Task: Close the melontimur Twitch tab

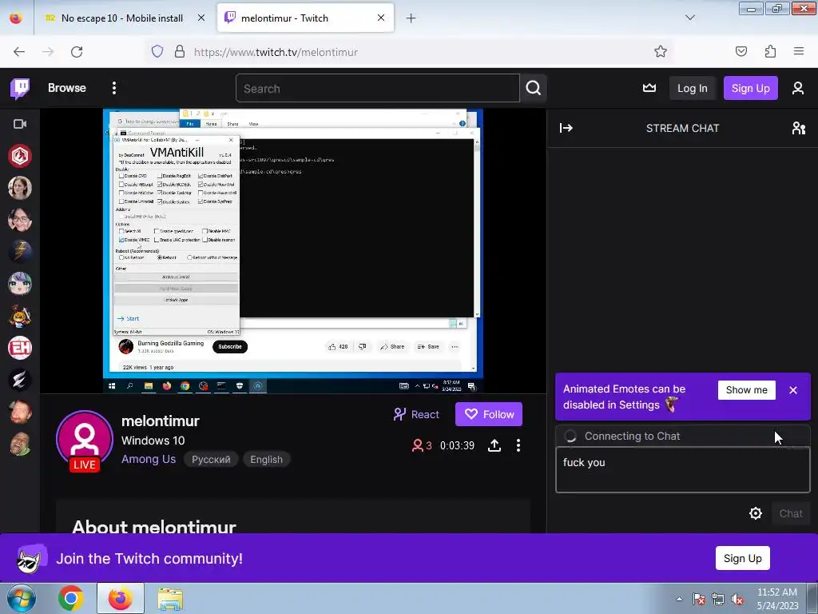Action: tap(381, 18)
